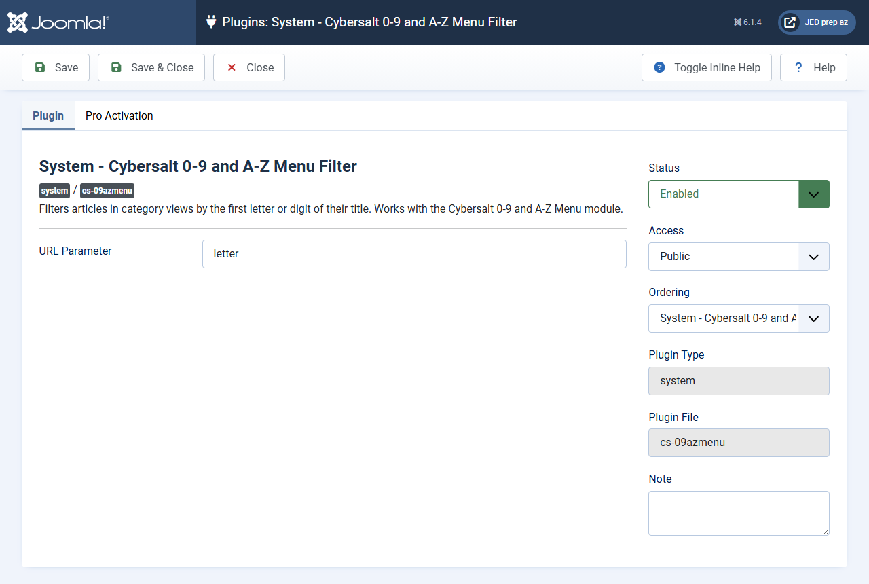Click the 'Plugin File' label
This screenshot has width=869, height=584.
coord(673,417)
